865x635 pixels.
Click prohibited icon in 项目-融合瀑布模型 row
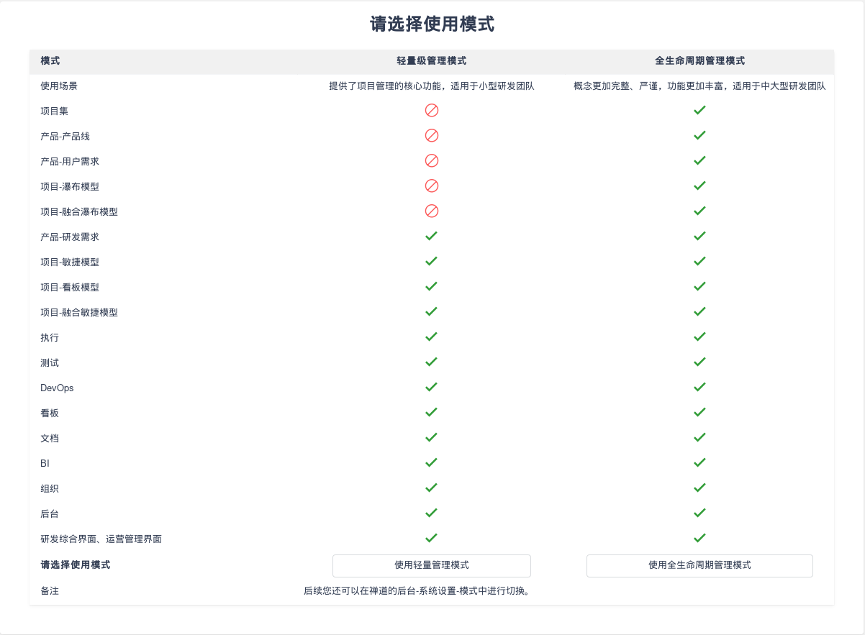432,211
